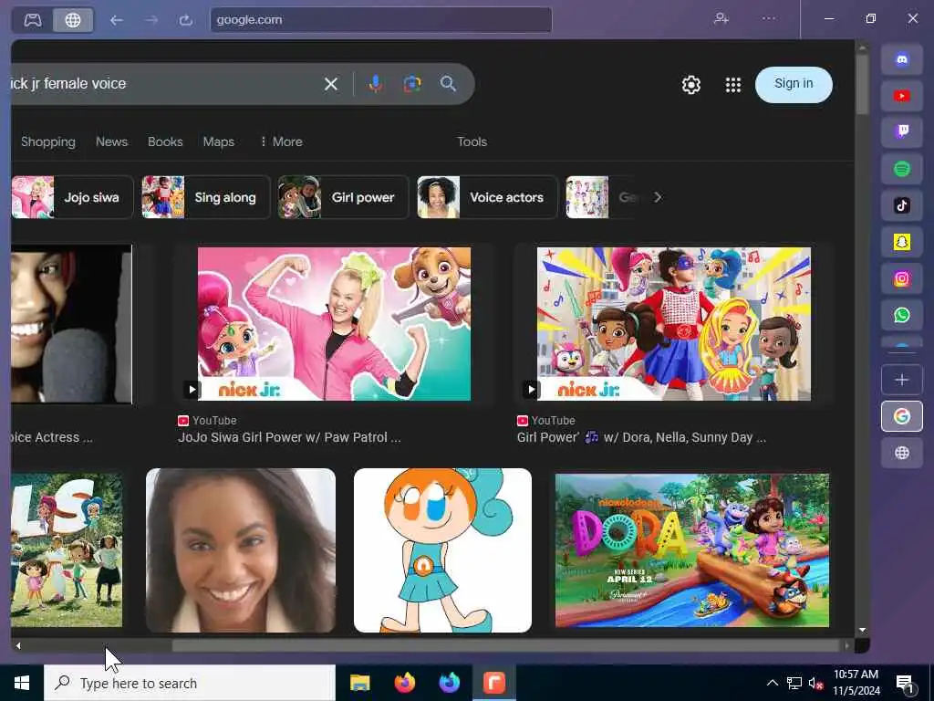Start voice search with microphone icon

[x=375, y=84]
